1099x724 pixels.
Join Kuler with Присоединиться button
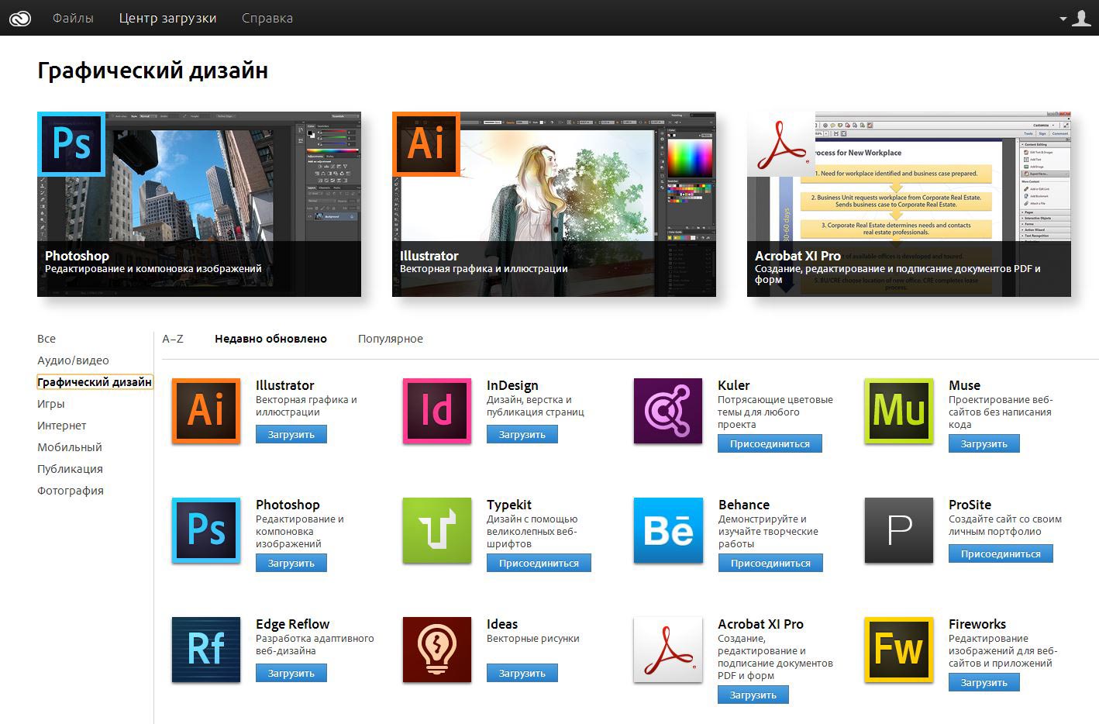[x=770, y=444]
